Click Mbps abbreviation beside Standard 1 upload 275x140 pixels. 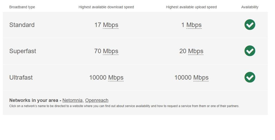click(194, 25)
